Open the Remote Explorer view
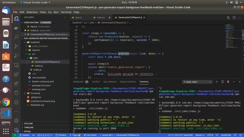Screen dimensions: 244x137 [16, 65]
